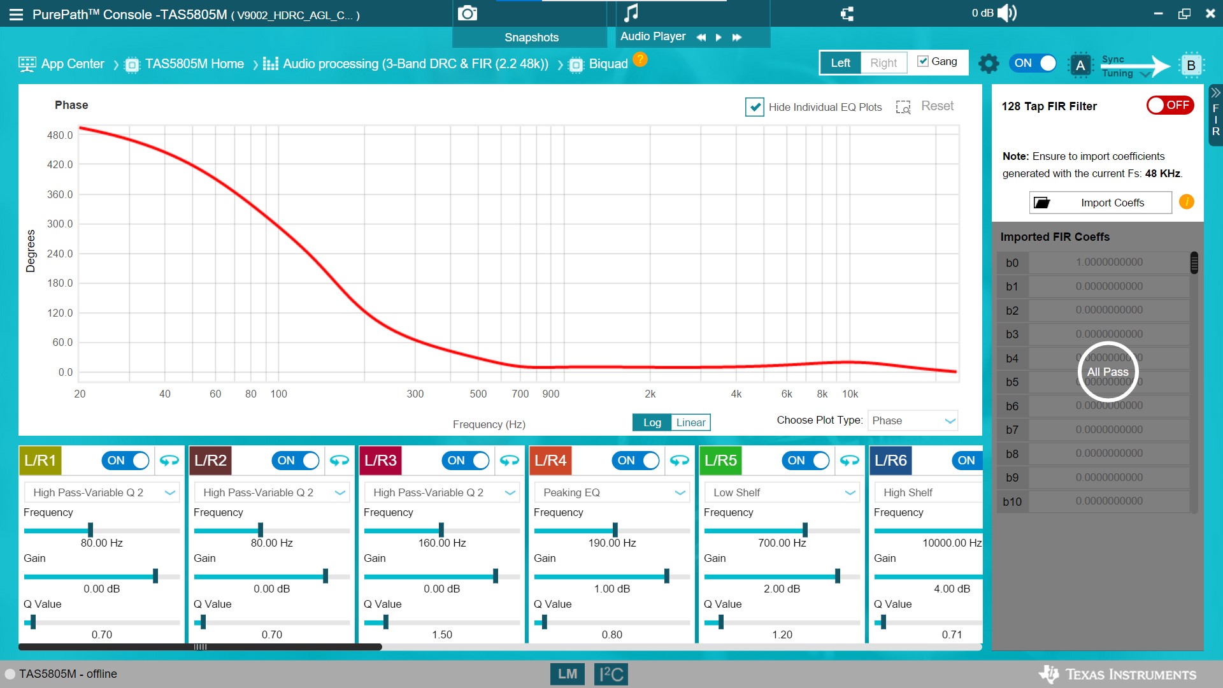
Task: Select Linear frequency scale
Action: pyautogui.click(x=690, y=422)
